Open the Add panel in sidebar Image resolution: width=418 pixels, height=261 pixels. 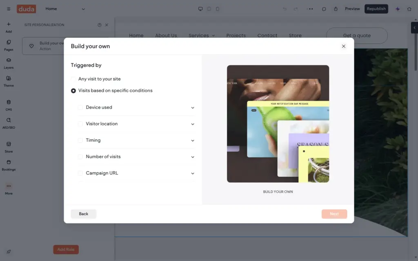coord(9,27)
